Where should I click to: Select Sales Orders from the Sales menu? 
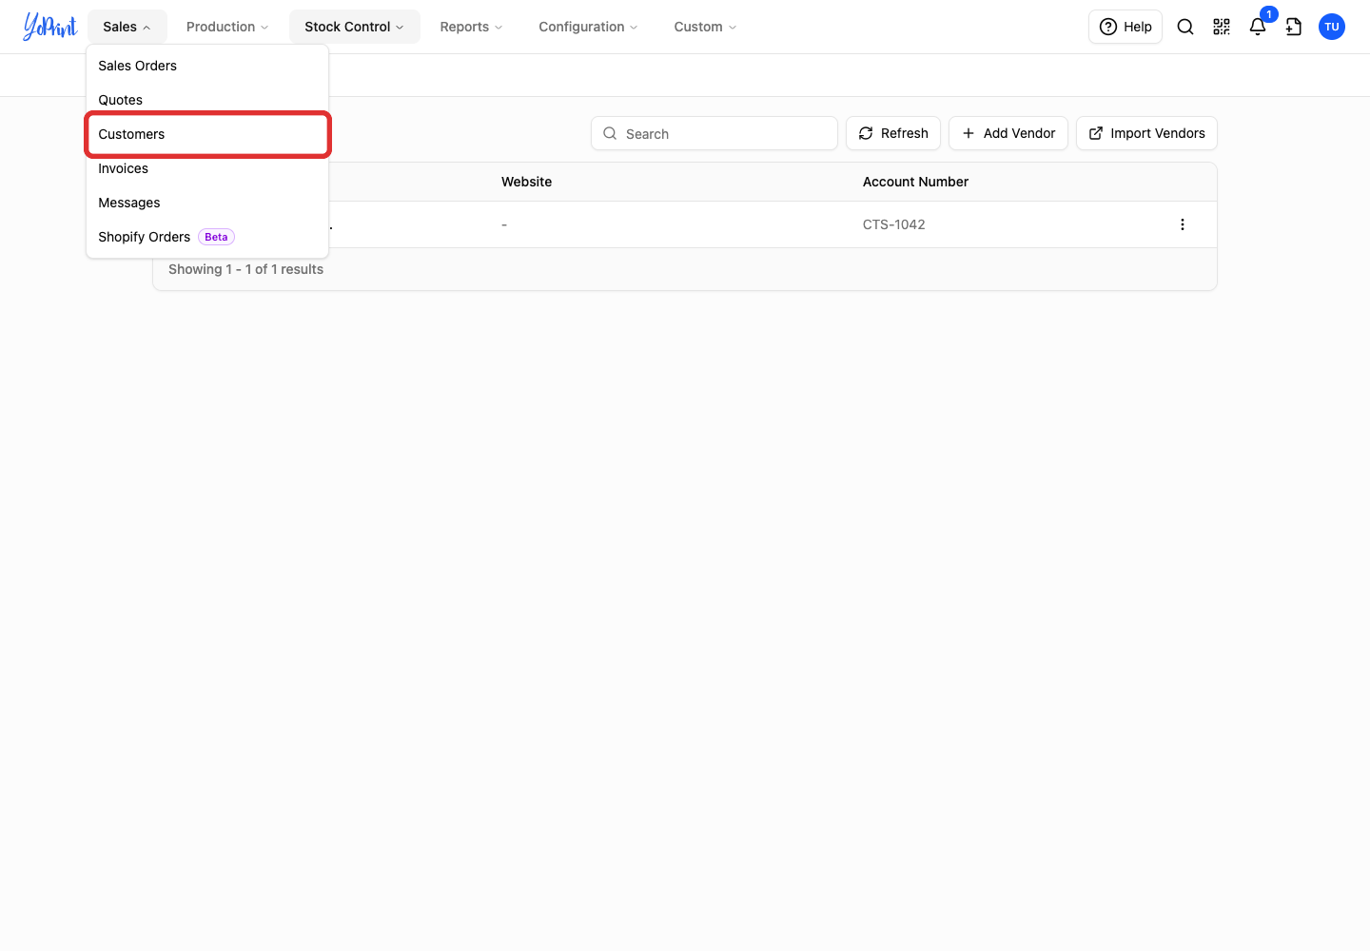[x=207, y=66]
